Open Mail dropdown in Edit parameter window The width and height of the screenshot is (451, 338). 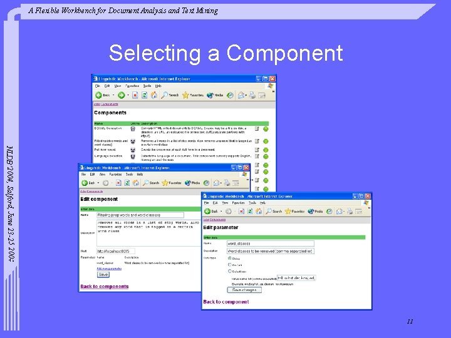(344, 212)
